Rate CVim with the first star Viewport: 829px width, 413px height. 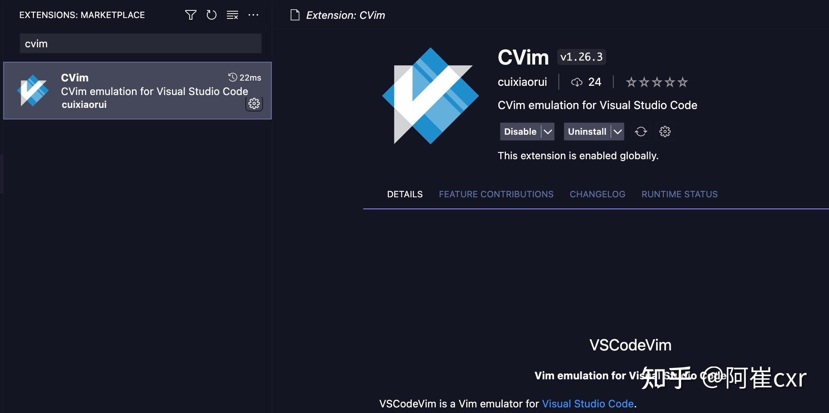[631, 82]
